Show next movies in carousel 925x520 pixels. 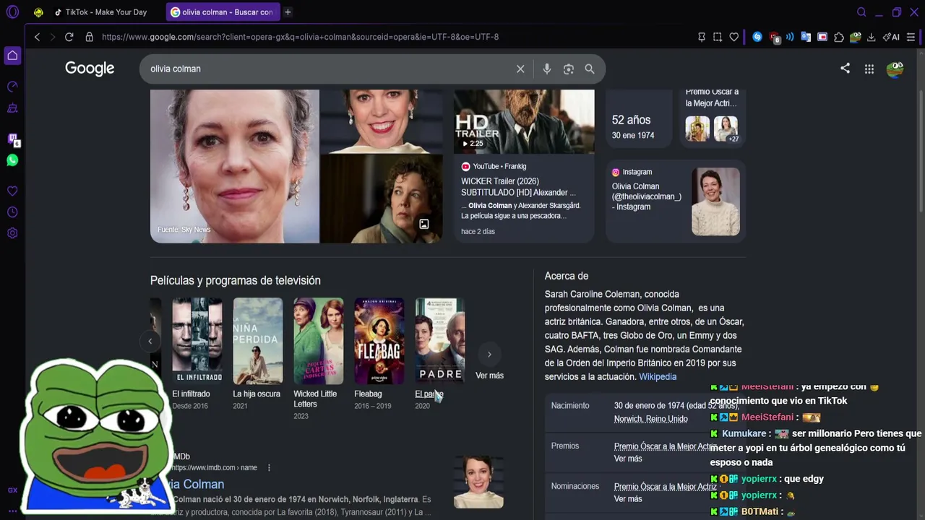tap(489, 354)
